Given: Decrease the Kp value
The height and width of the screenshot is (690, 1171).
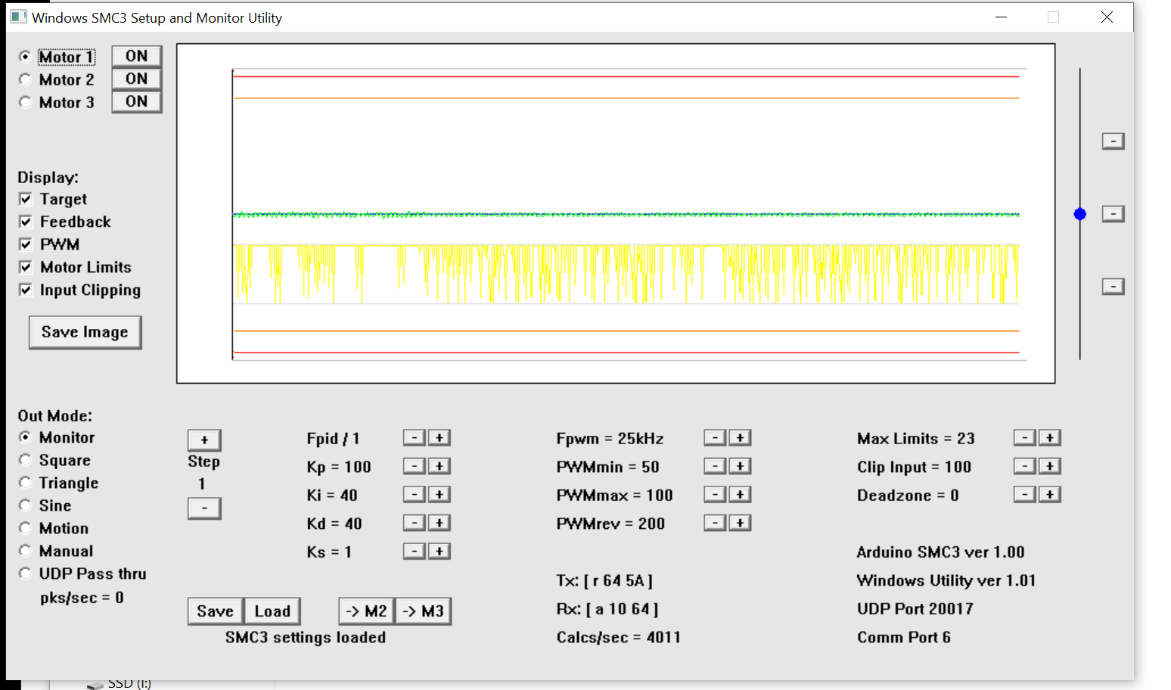Looking at the screenshot, I should point(414,466).
